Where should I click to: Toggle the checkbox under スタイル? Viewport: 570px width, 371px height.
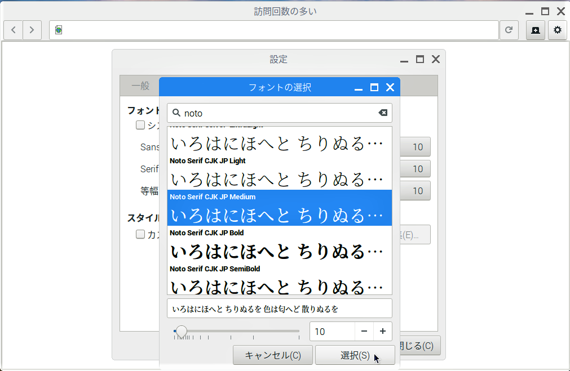(140, 234)
